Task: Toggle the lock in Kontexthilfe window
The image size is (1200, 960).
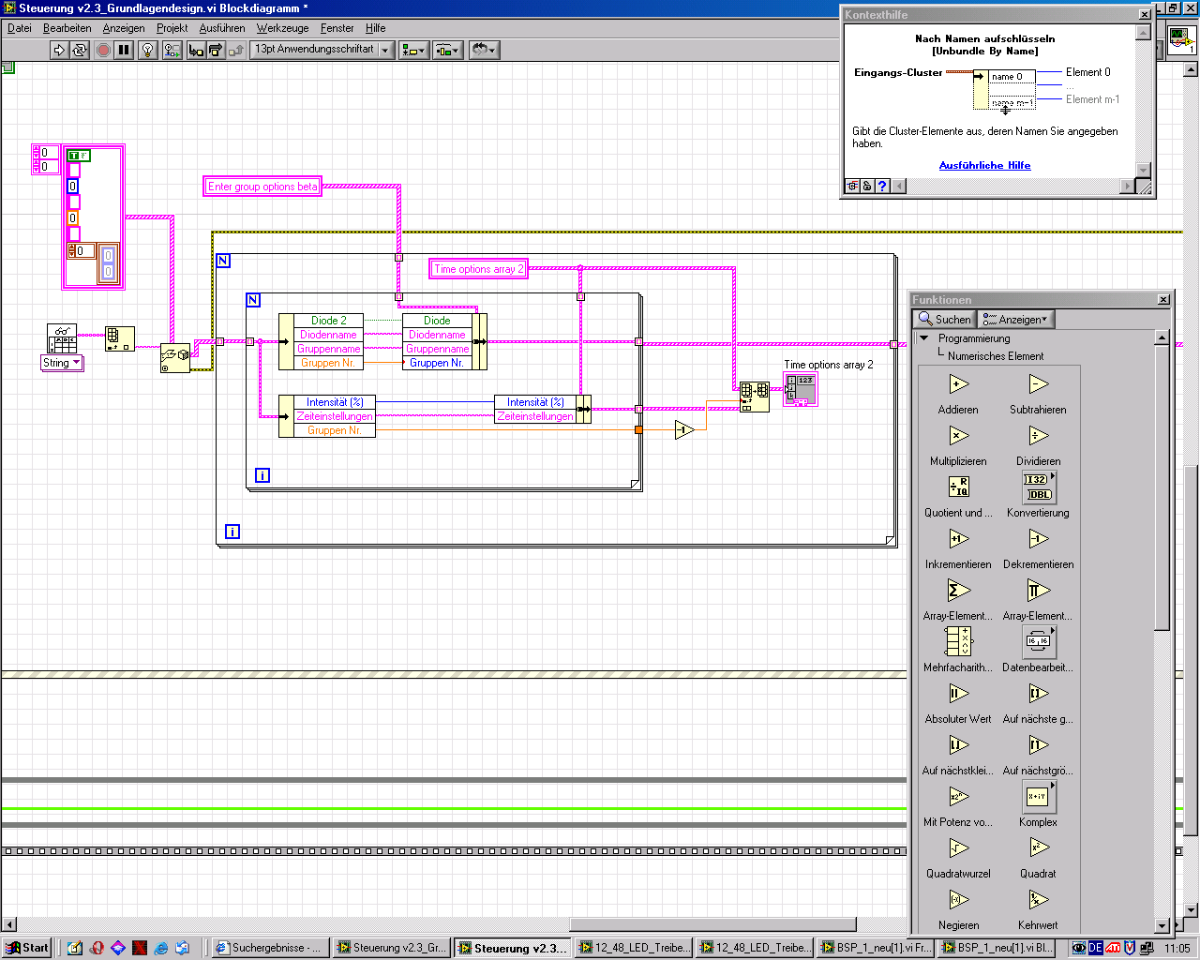Action: pyautogui.click(x=867, y=186)
